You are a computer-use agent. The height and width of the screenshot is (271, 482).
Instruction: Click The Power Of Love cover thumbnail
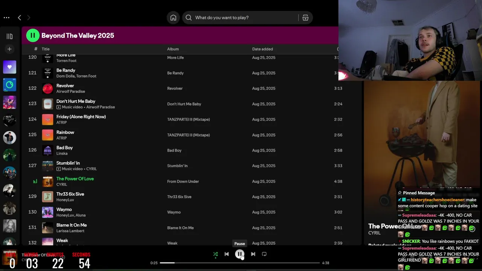click(47, 181)
